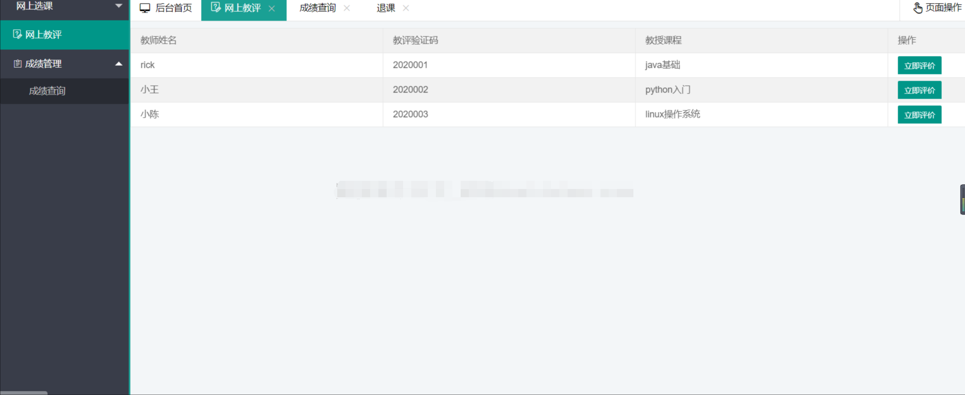The height and width of the screenshot is (395, 965).
Task: Click the 成绩管理 clipboard icon
Action: pos(17,64)
